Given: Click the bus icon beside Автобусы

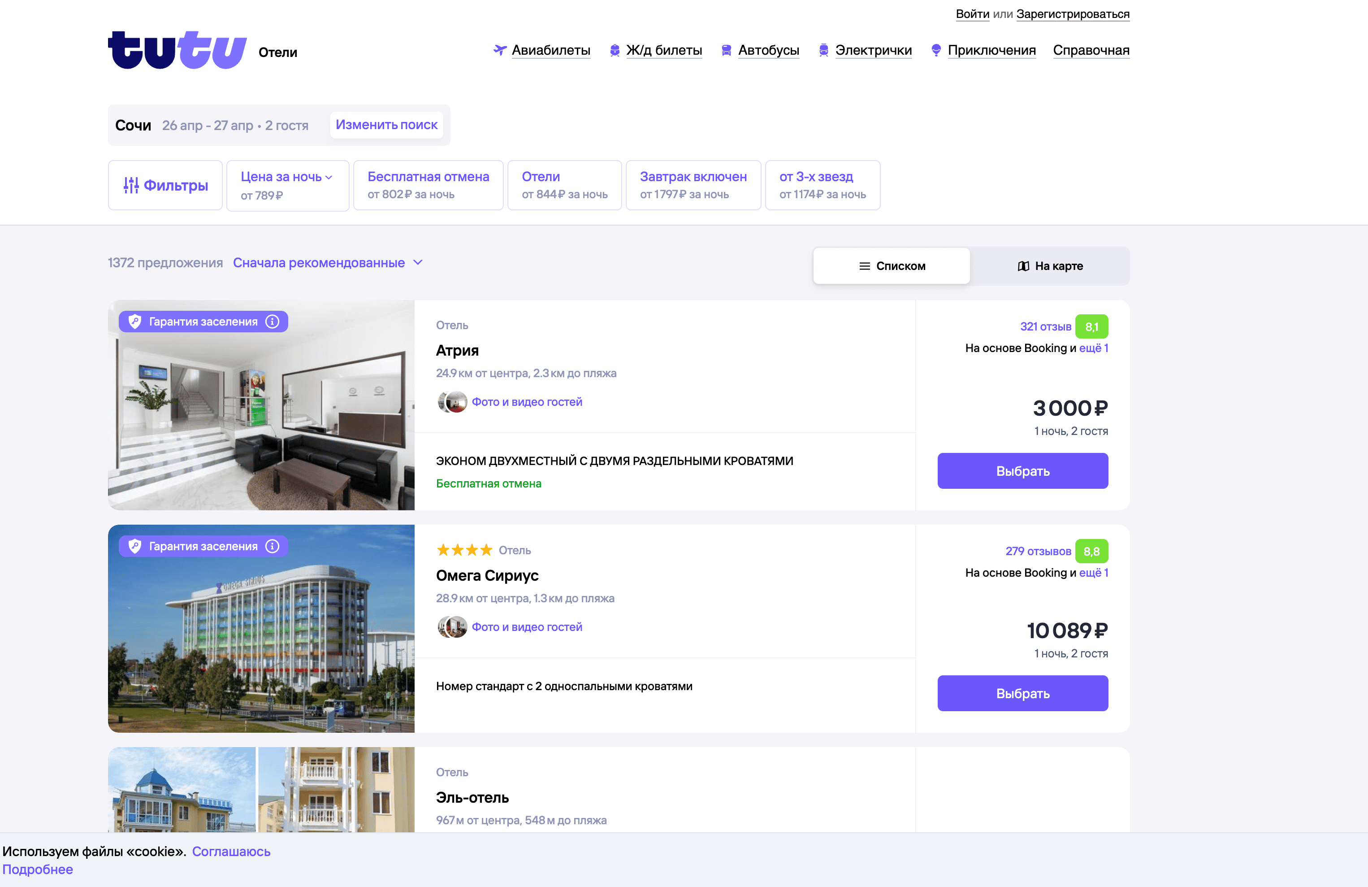Looking at the screenshot, I should 727,51.
